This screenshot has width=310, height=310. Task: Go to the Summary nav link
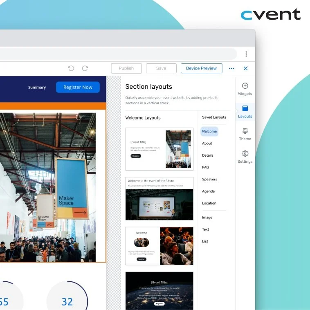[37, 88]
